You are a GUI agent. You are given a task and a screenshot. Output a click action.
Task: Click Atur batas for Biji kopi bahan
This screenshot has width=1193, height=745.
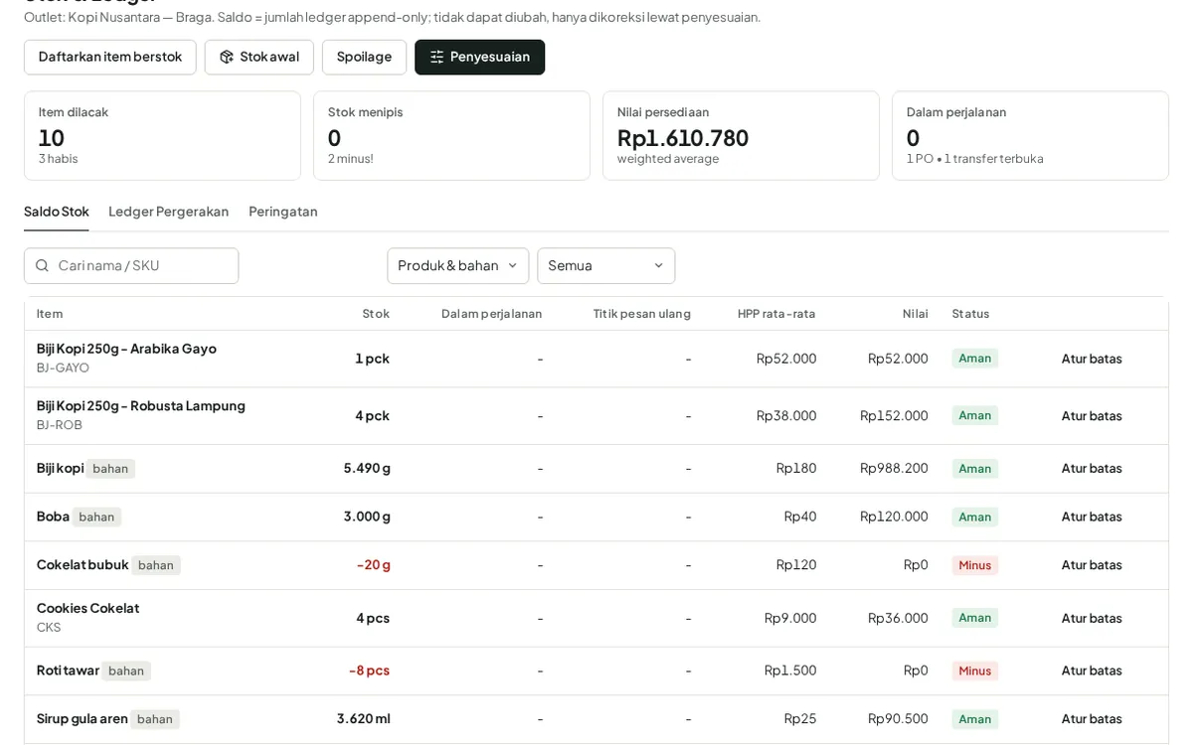1092,469
